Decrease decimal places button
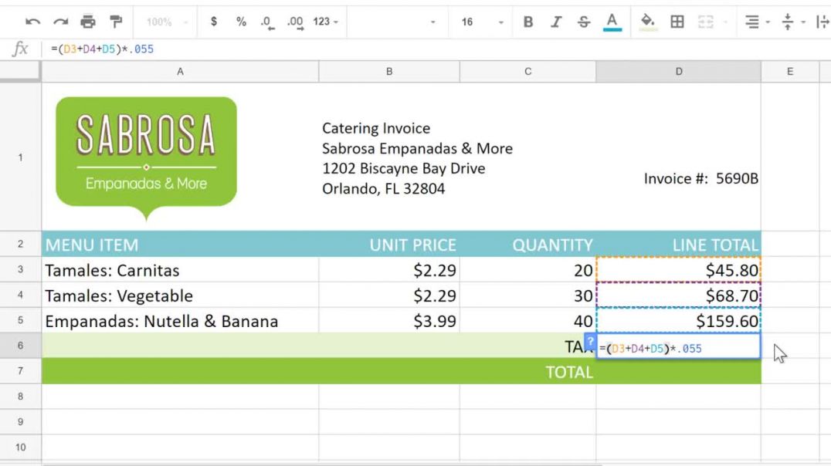 [x=267, y=22]
